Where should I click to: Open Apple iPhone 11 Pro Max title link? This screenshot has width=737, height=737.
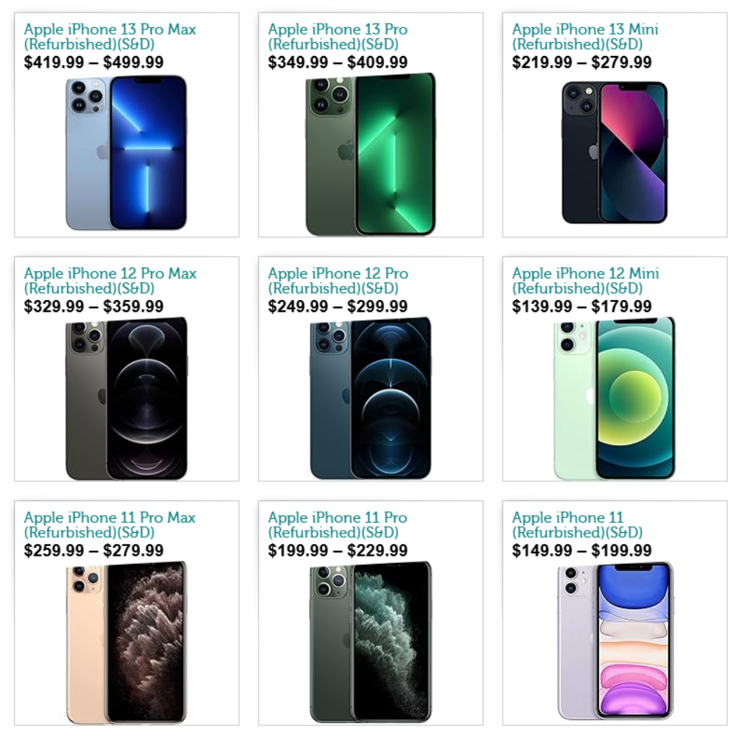(110, 525)
